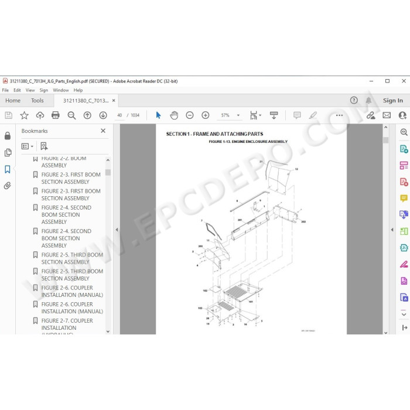Screen dimensions: 410x410
Task: Open the Help question mark icon
Action: coord(354,100)
